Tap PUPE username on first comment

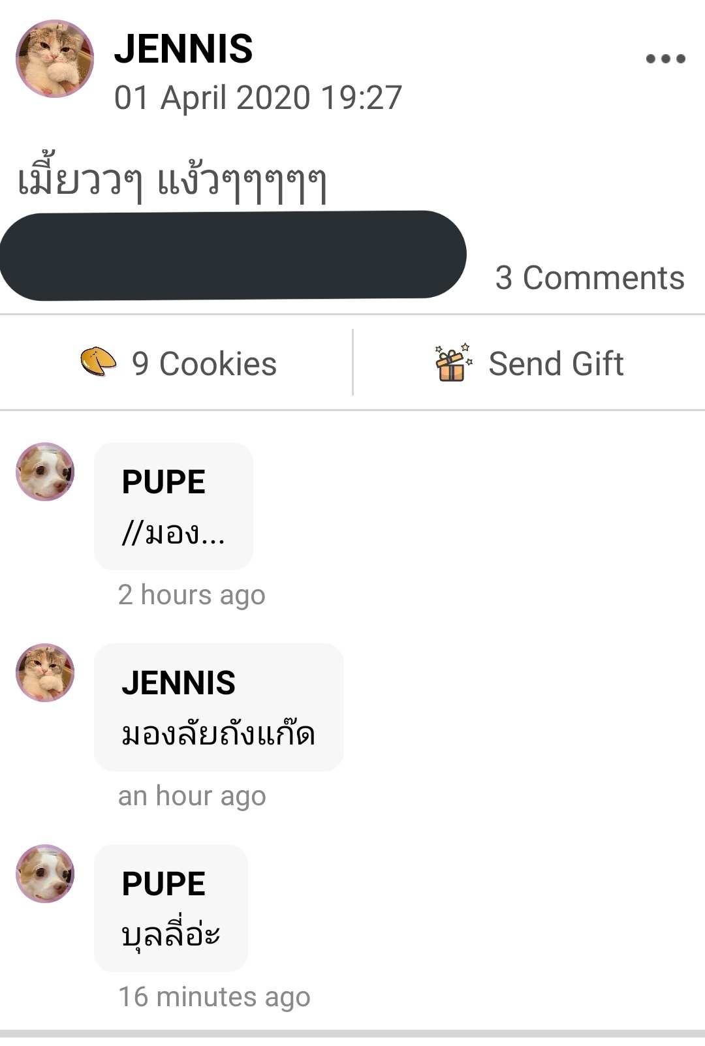[x=163, y=482]
